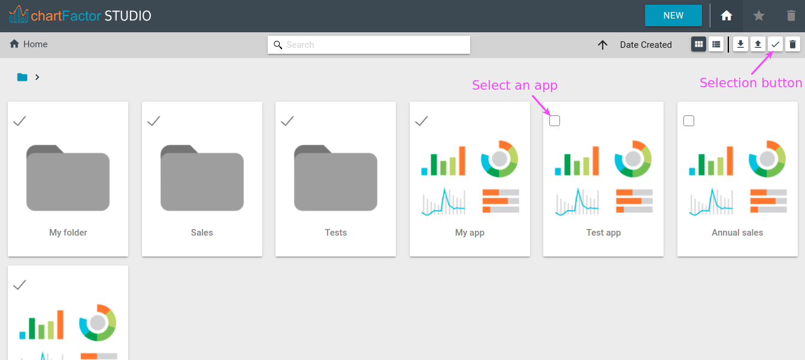805x360 pixels.
Task: Go to Home breadcrumb
Action: (29, 44)
